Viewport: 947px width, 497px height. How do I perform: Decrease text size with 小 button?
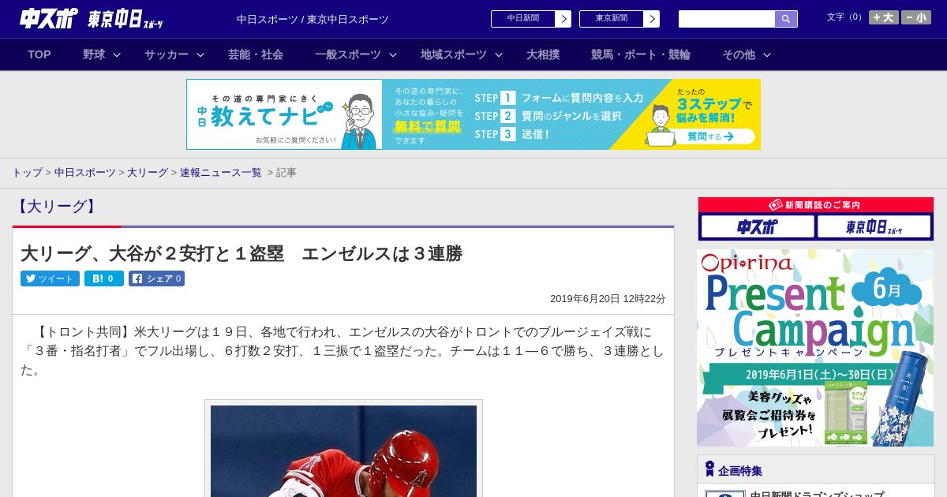tap(916, 17)
